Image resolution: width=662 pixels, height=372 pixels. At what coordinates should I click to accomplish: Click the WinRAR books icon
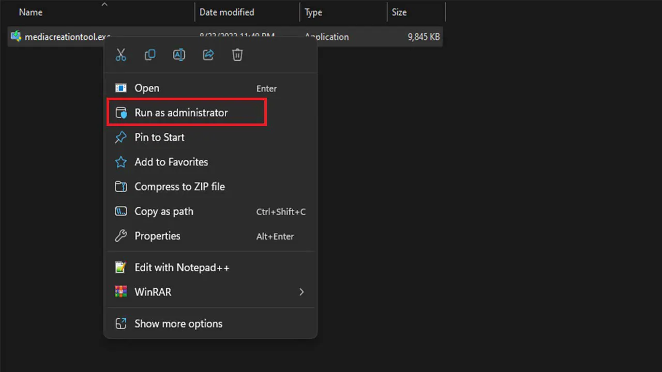[x=121, y=292]
